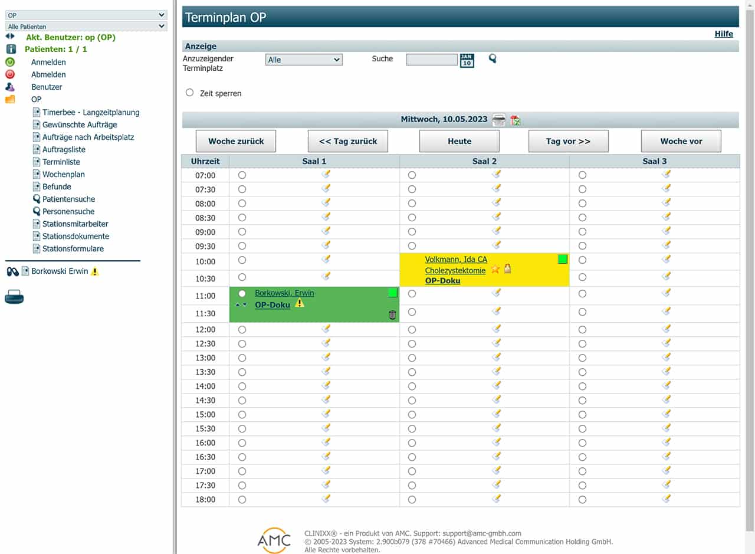Click the magnifier search icon beside Suche
Image resolution: width=755 pixels, height=554 pixels.
493,58
